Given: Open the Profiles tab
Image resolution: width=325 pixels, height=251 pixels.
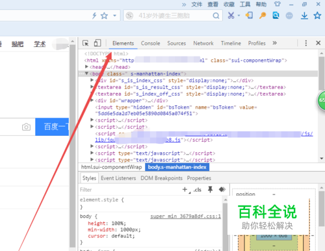Looking at the screenshot, I should (257, 44).
